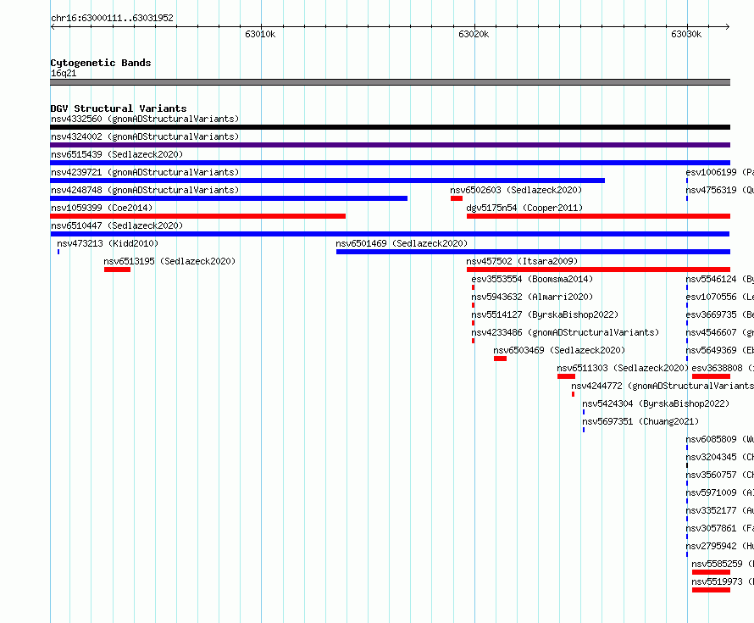Open nsv6511303 (Sedlazeck2020) label
Screen dimensions: 754x623
(x=623, y=368)
